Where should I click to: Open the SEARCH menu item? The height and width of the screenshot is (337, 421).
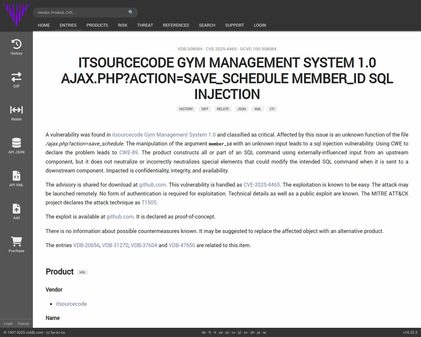pos(207,25)
